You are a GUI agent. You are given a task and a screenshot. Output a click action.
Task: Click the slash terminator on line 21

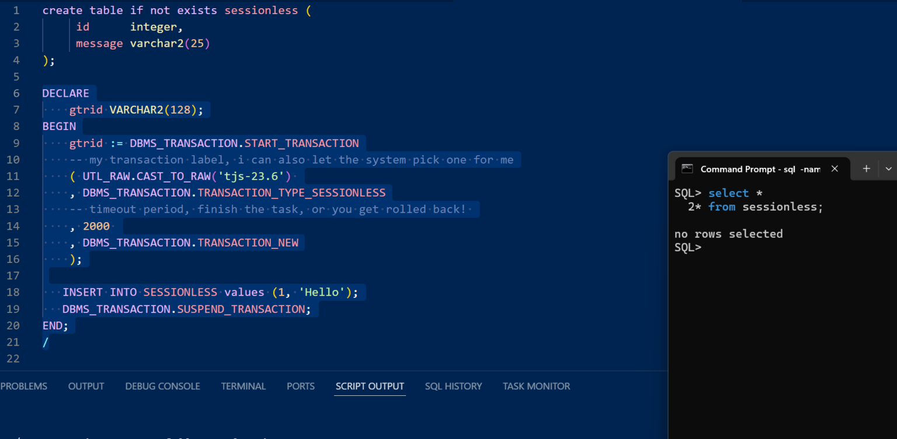tap(46, 342)
